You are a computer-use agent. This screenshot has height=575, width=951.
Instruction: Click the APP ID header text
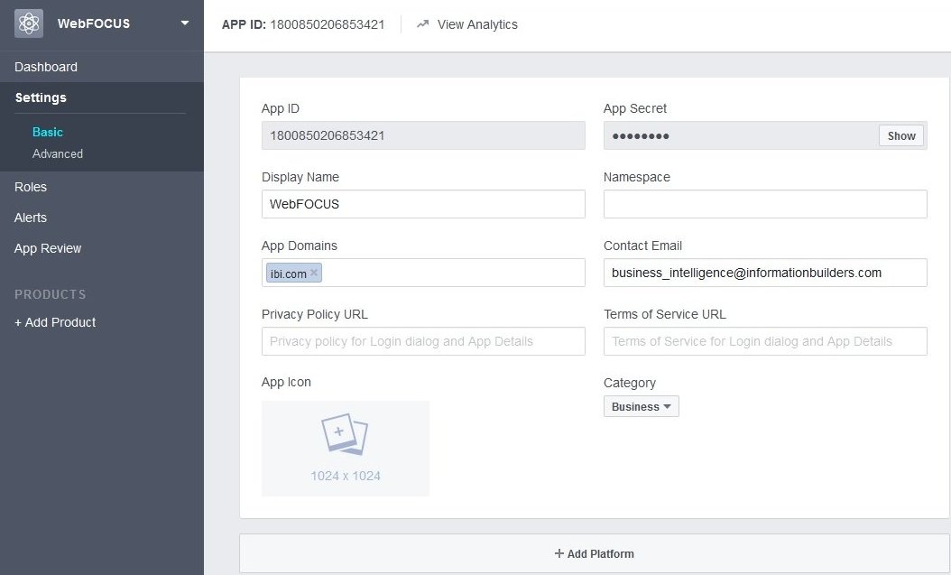pyautogui.click(x=303, y=24)
